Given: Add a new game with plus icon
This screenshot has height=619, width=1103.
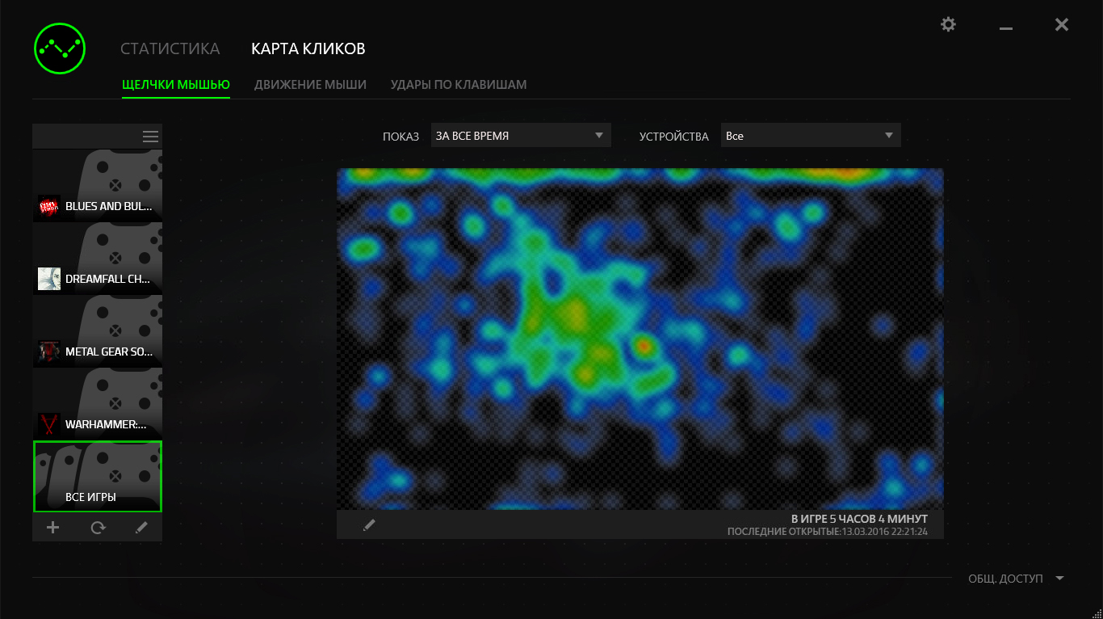Looking at the screenshot, I should [x=53, y=528].
